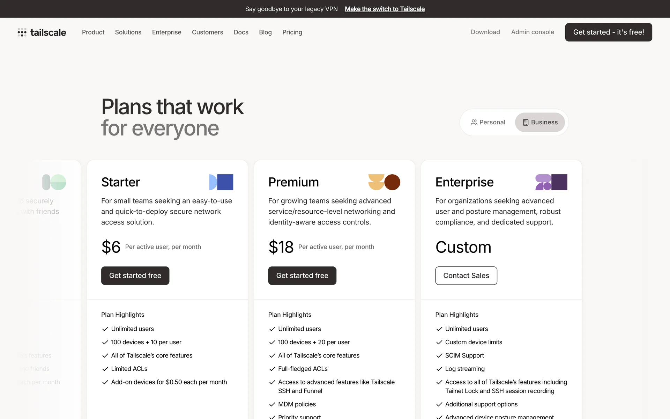Image resolution: width=670 pixels, height=419 pixels.
Task: Click the Tailscale dots logo icon
Action: pos(22,32)
